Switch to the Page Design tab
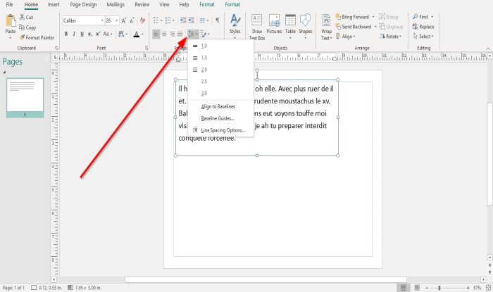The height and width of the screenshot is (292, 493). 83,5
